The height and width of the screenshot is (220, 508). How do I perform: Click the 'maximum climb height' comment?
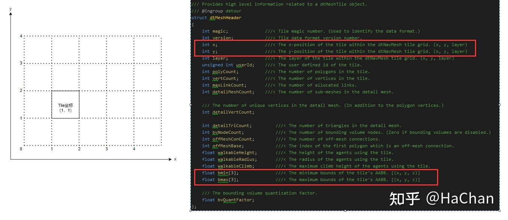pyautogui.click(x=353, y=166)
